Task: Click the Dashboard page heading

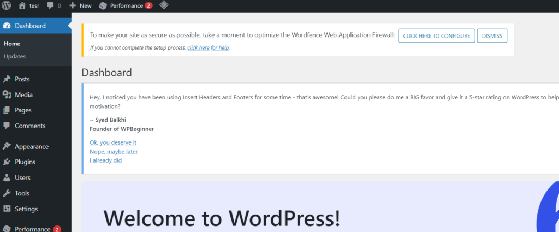Action: (106, 73)
